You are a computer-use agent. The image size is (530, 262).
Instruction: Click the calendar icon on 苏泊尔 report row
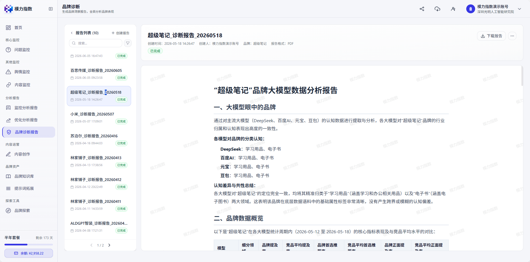coord(72,143)
